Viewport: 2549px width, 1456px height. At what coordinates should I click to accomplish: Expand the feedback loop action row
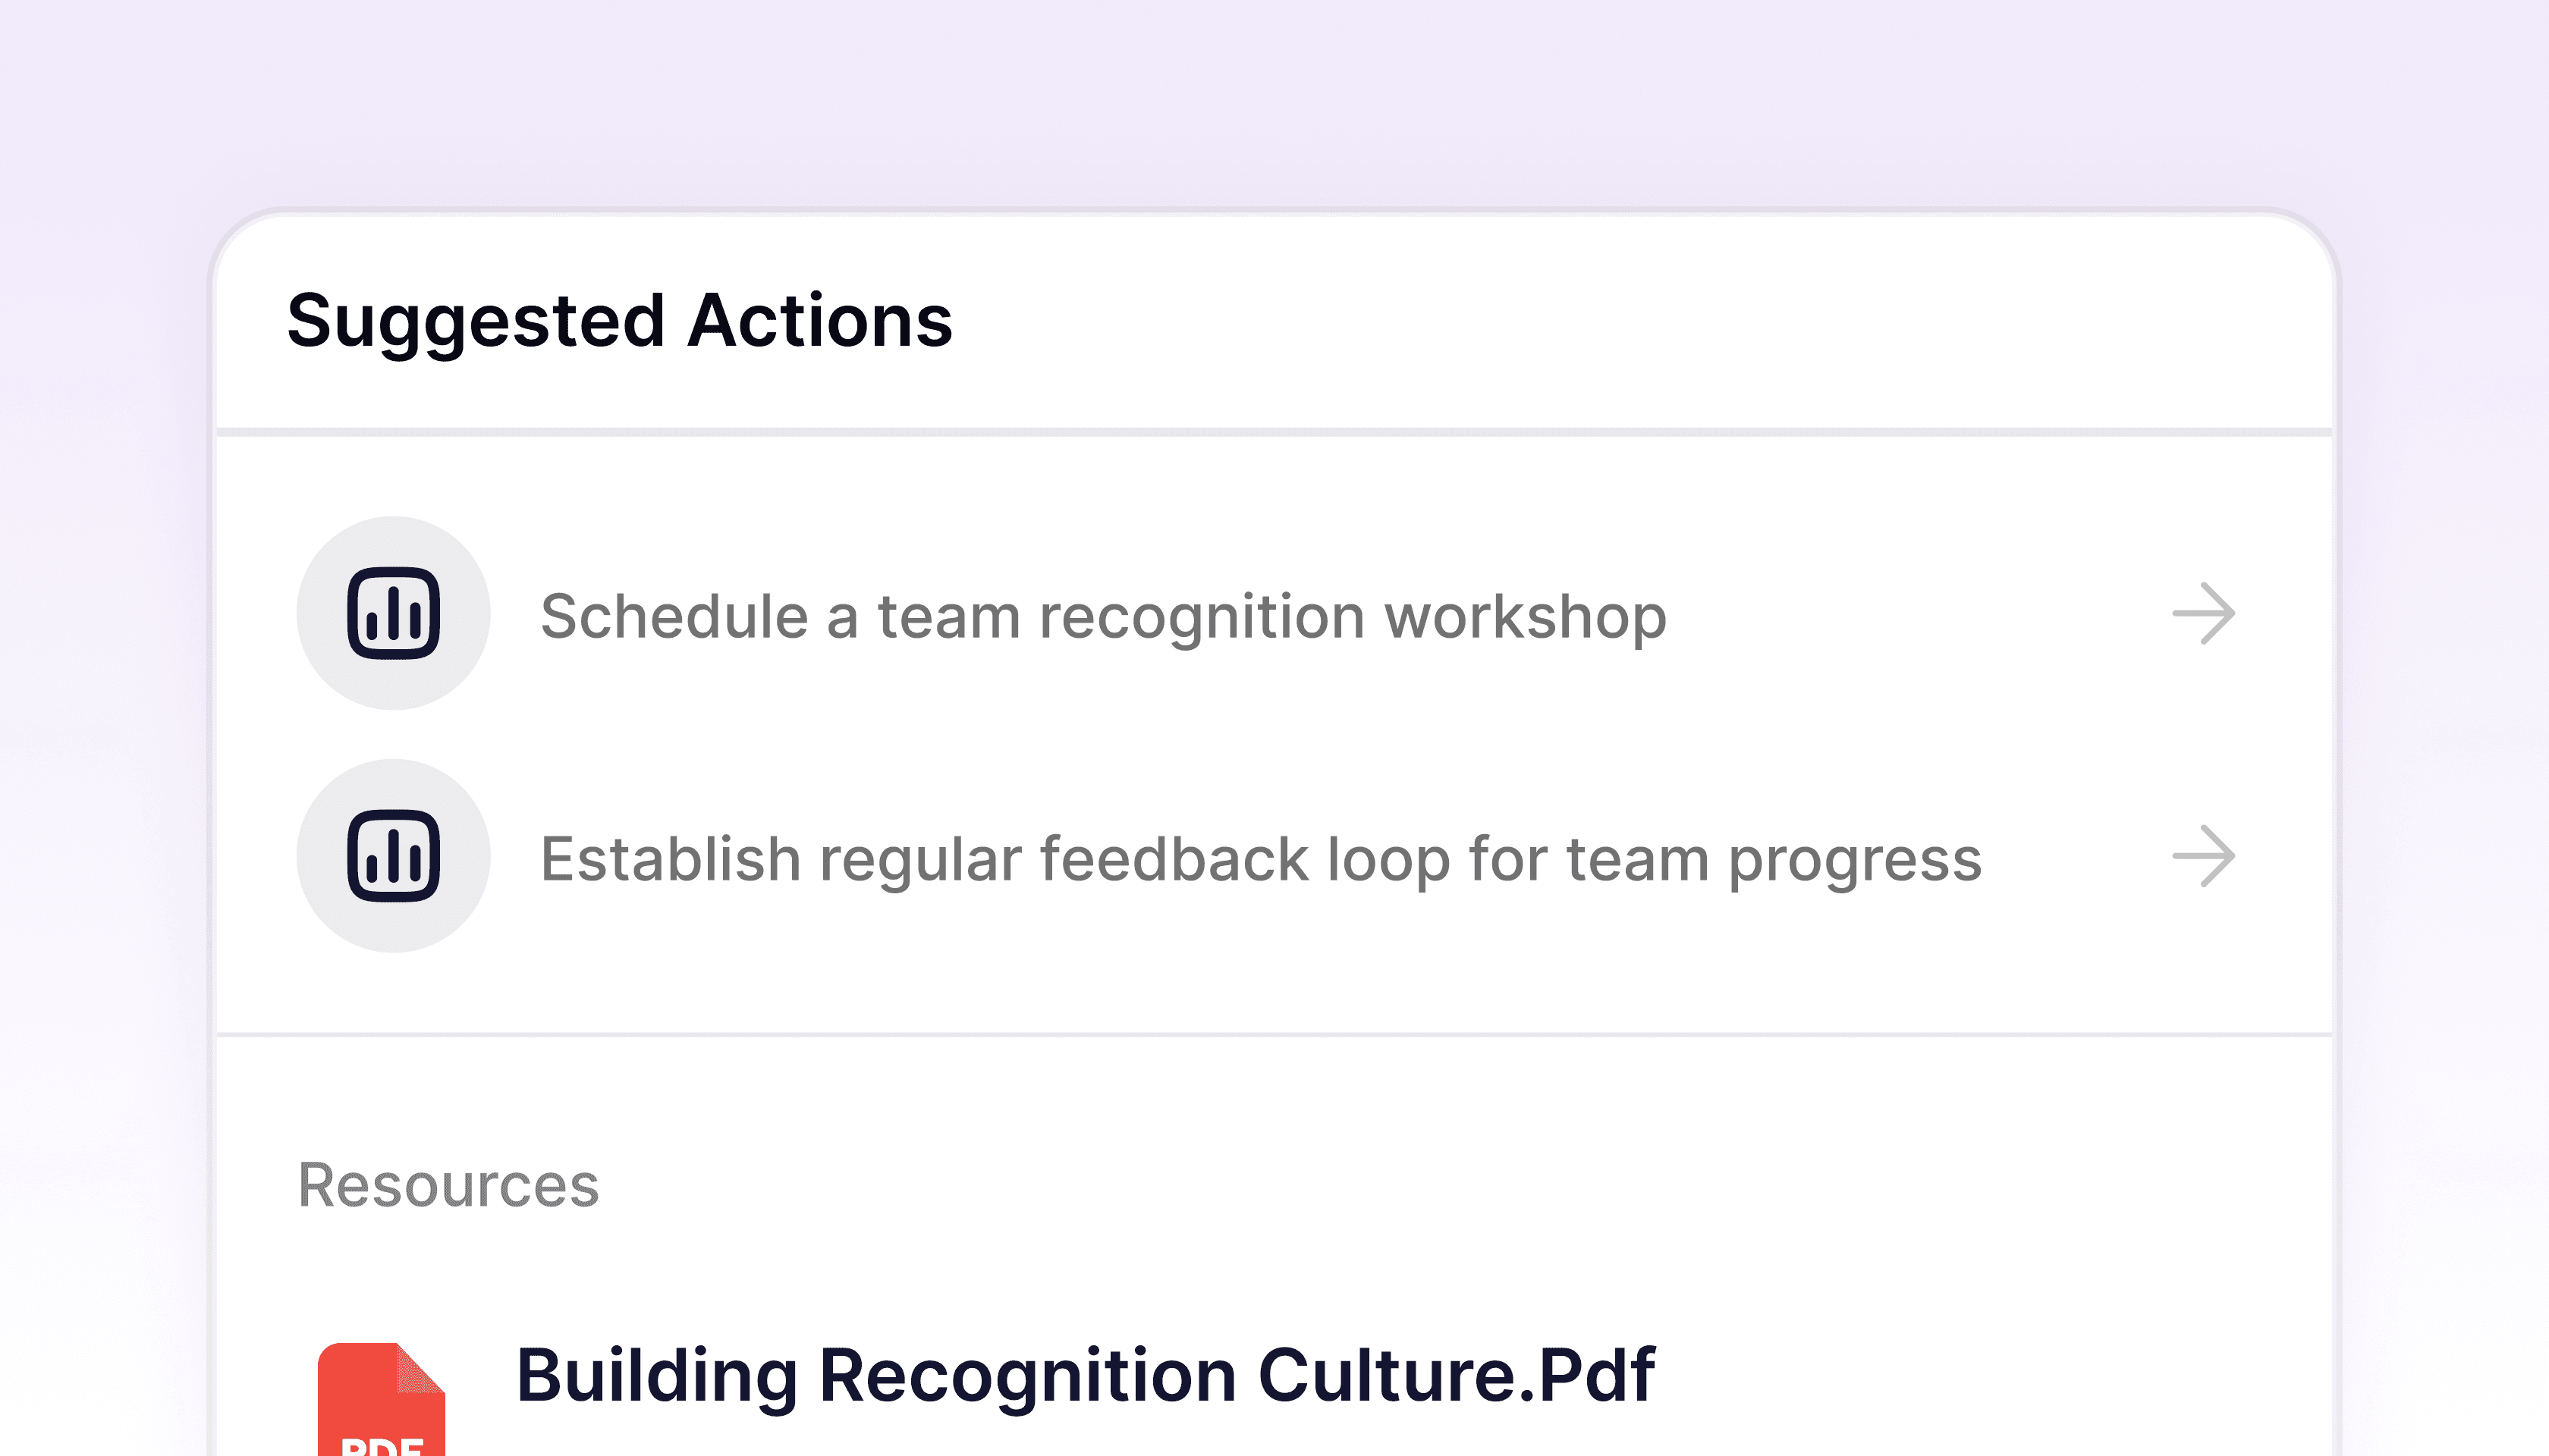[x=2081, y=856]
